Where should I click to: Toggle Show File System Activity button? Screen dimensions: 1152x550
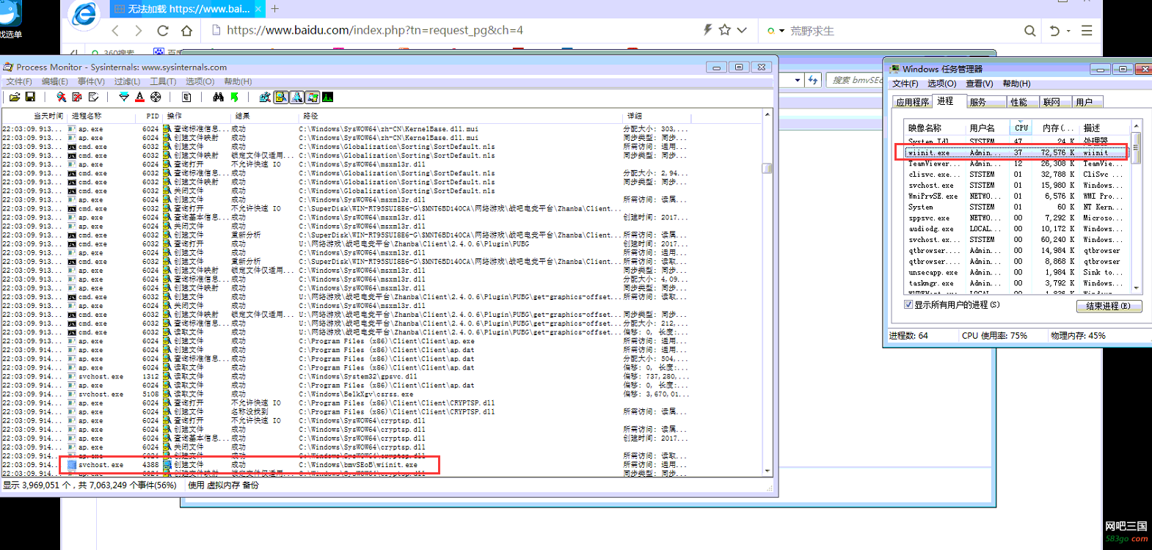click(281, 97)
